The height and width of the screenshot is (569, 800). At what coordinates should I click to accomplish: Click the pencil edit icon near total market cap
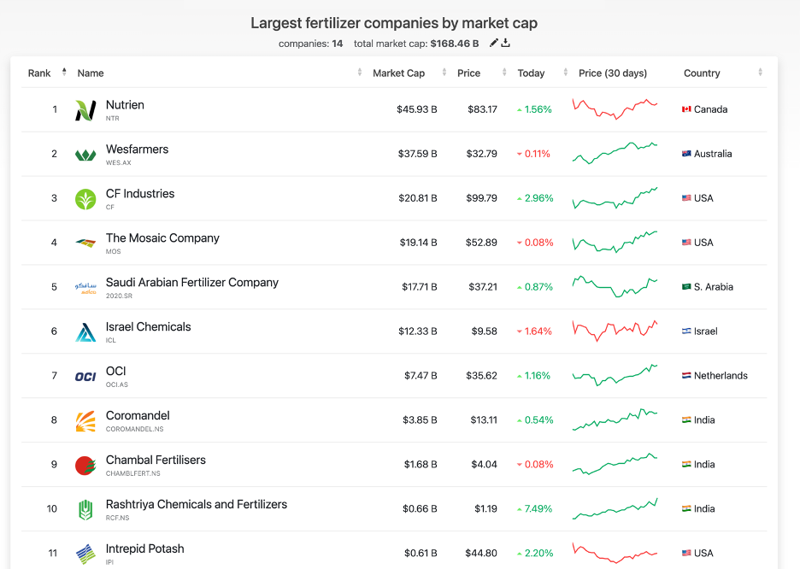coord(493,43)
